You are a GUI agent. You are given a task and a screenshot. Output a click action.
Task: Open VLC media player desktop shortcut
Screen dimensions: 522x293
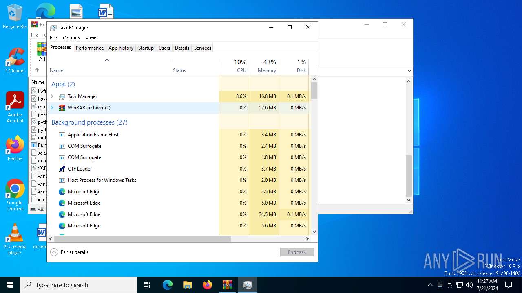click(15, 239)
